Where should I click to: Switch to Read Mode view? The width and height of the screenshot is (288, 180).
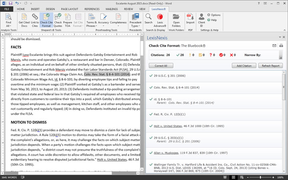tap(225, 177)
